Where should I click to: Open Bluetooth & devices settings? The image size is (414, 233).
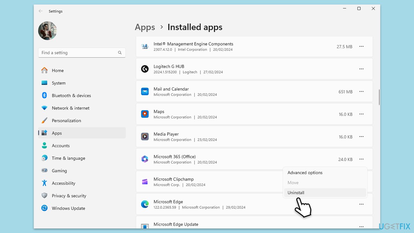point(71,95)
